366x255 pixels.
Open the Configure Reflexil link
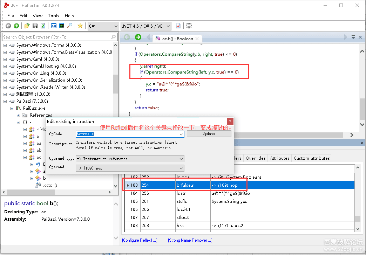(x=140, y=240)
